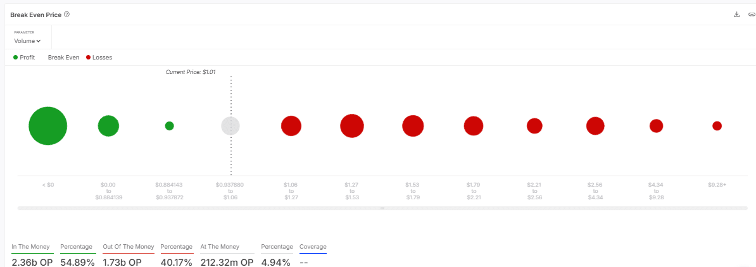Image resolution: width=756 pixels, height=267 pixels.
Task: Select the green bubble for $0.00 to $0.884139
Action: 108,126
